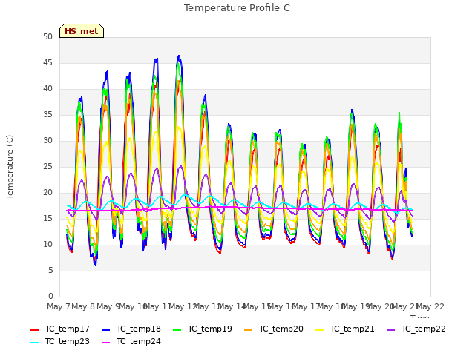The height and width of the screenshot is (356, 475).
Task: Toggle the TC_temp20 legend entry
Action: click(x=274, y=329)
